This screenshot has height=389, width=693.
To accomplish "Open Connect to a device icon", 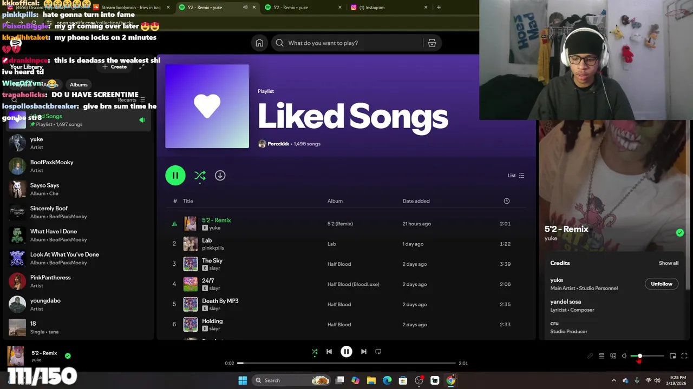I will coord(613,356).
